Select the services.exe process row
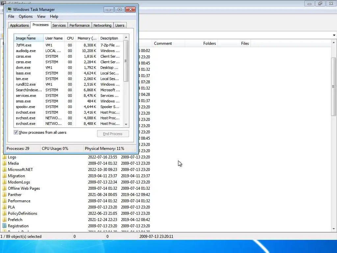337x253 pixels. click(x=68, y=96)
